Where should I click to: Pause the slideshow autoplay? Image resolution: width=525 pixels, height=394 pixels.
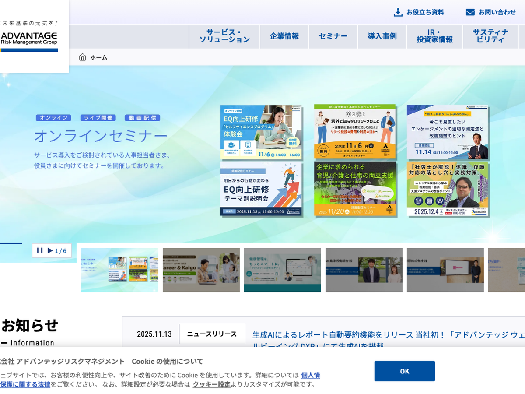click(x=40, y=251)
